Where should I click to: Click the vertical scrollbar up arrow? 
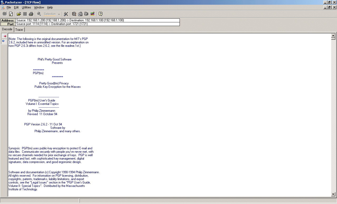point(333,36)
